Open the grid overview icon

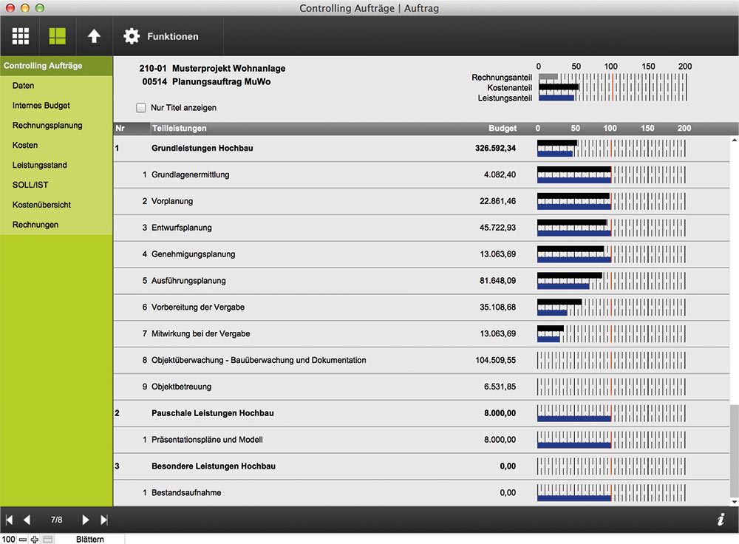click(x=20, y=36)
